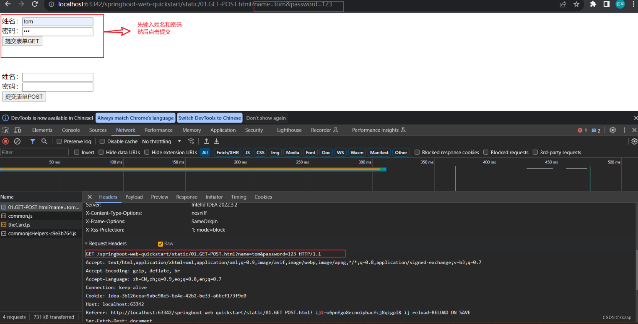Switch to the Elements tab
Viewport: 638px width, 324px height.
[42, 130]
